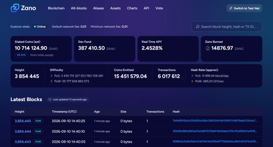The image size is (273, 147).
Task: Click the Transactions value 6 017 612
Action: (x=169, y=76)
